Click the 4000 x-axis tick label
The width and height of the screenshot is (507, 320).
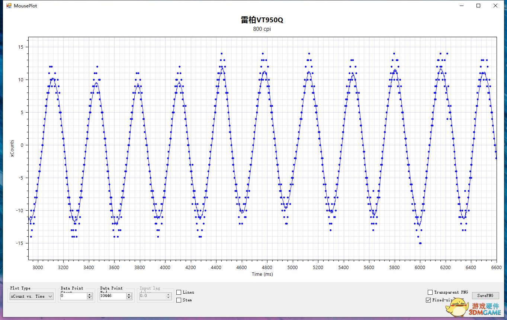click(x=165, y=267)
